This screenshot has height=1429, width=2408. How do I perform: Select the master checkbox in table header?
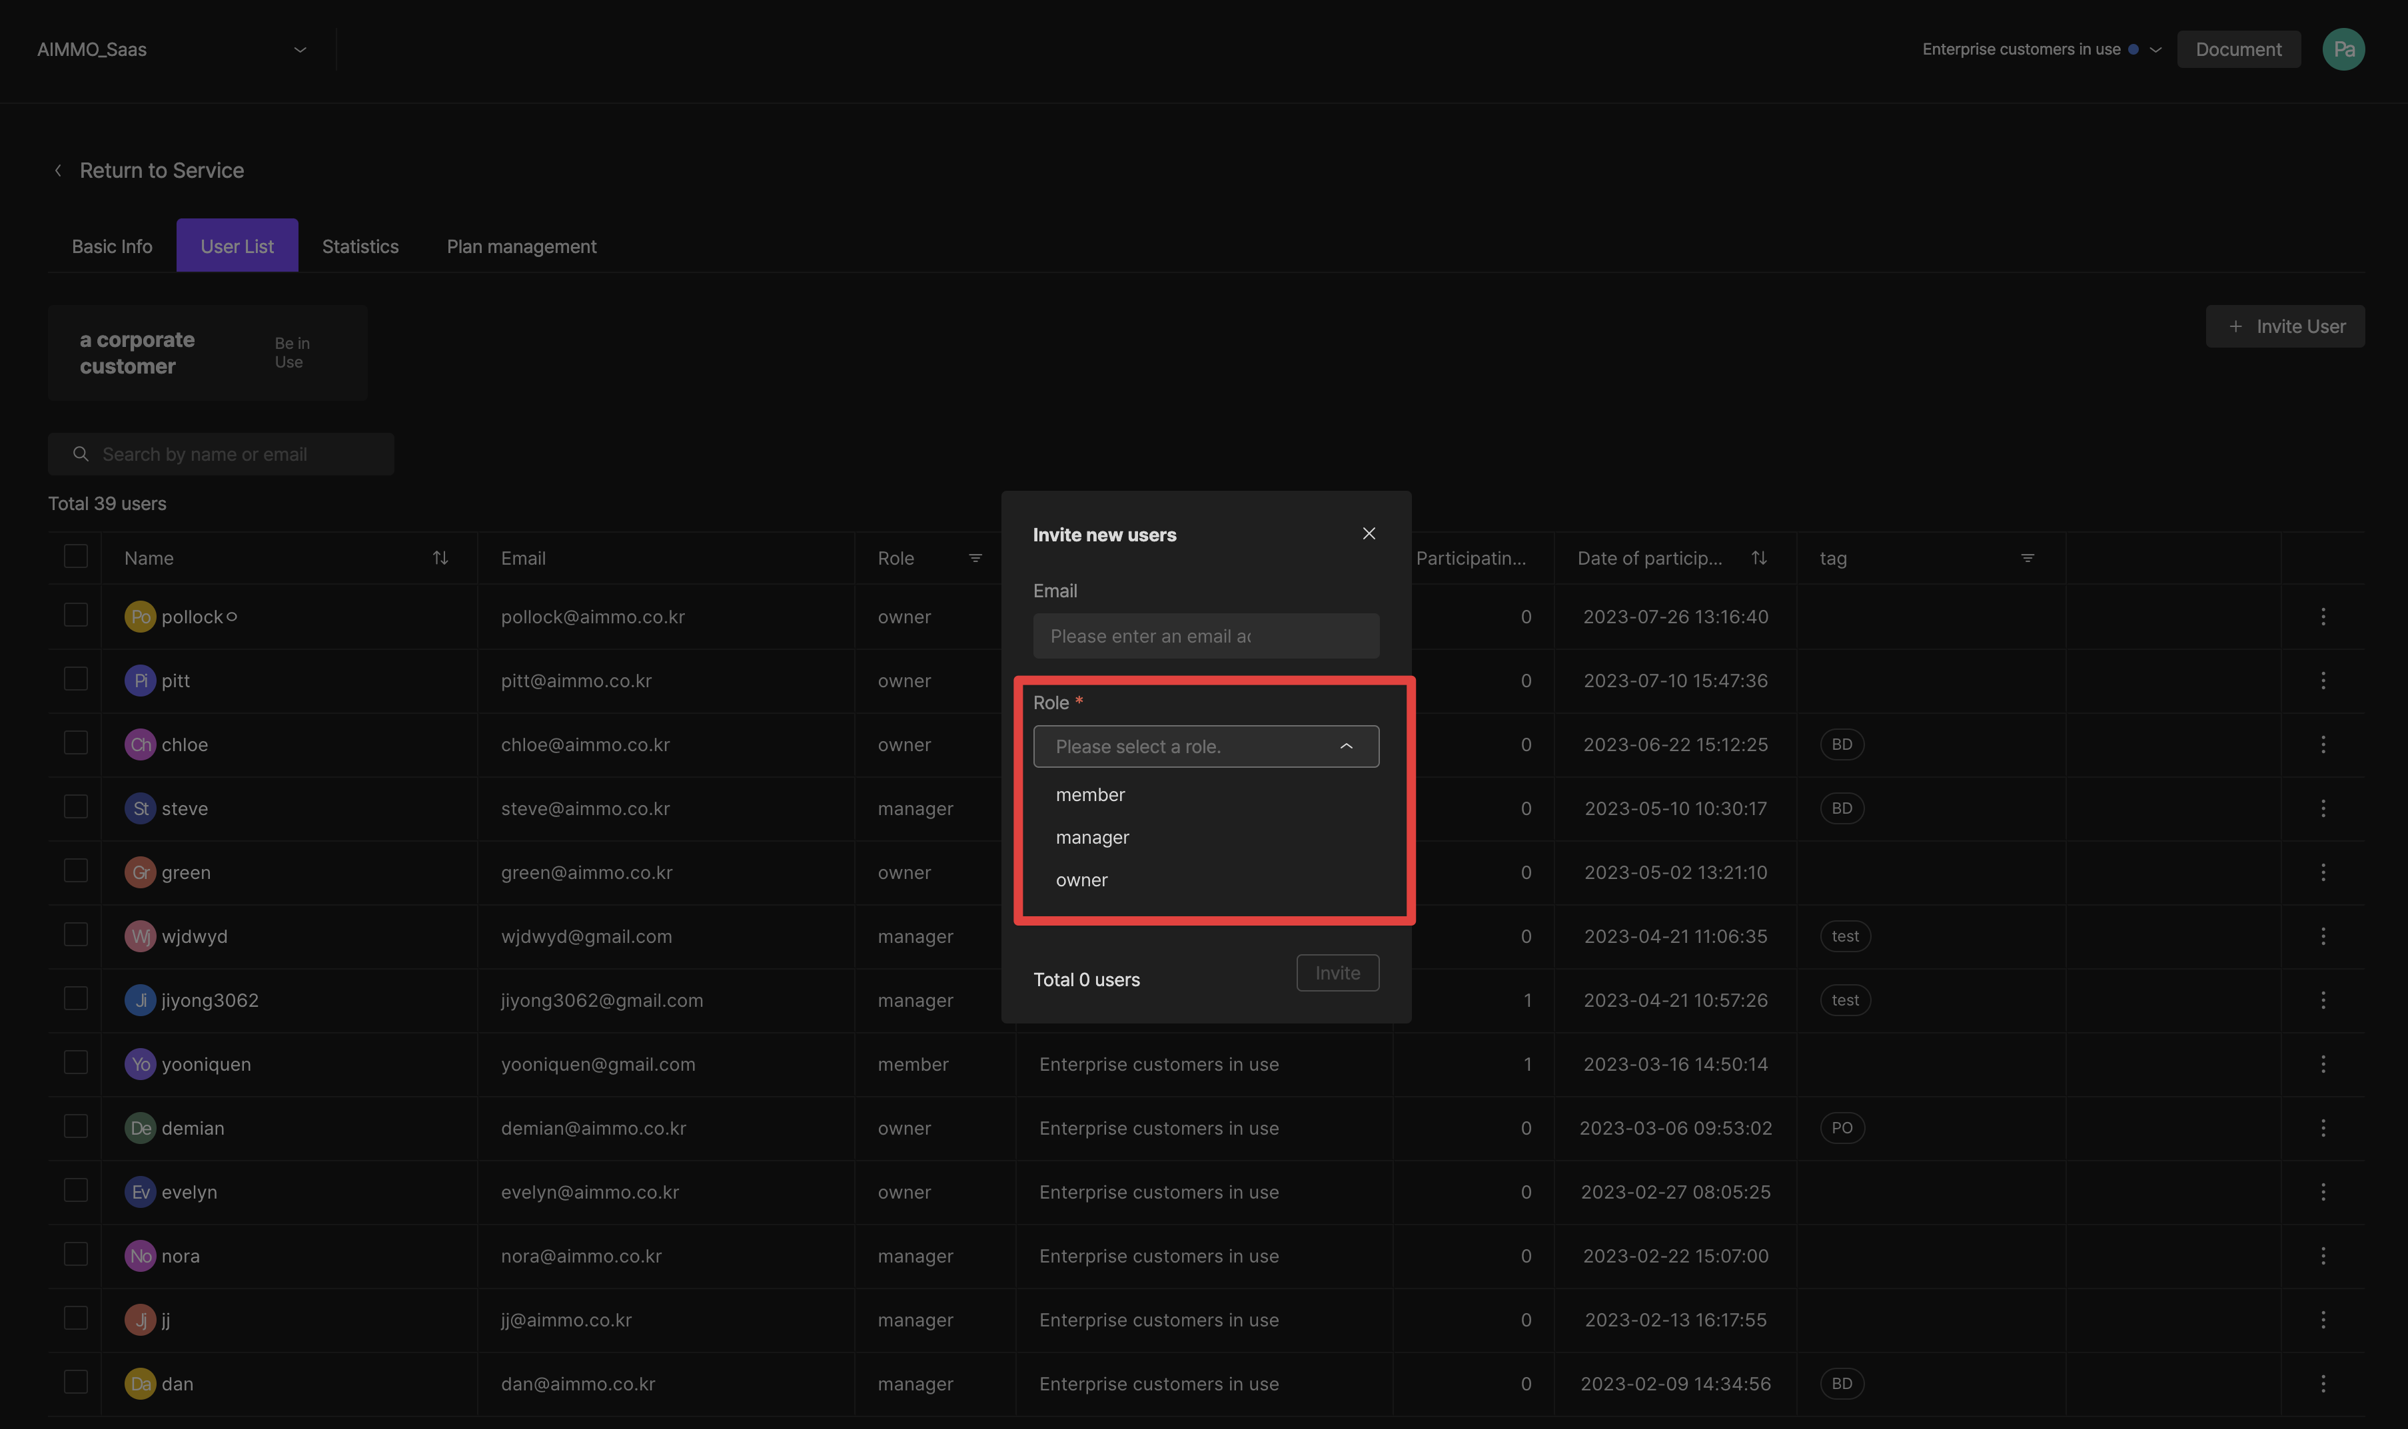tap(75, 556)
